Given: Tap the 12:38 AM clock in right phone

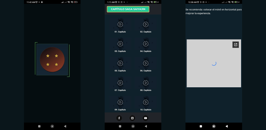Looking at the screenshot, I should click(x=192, y=2).
